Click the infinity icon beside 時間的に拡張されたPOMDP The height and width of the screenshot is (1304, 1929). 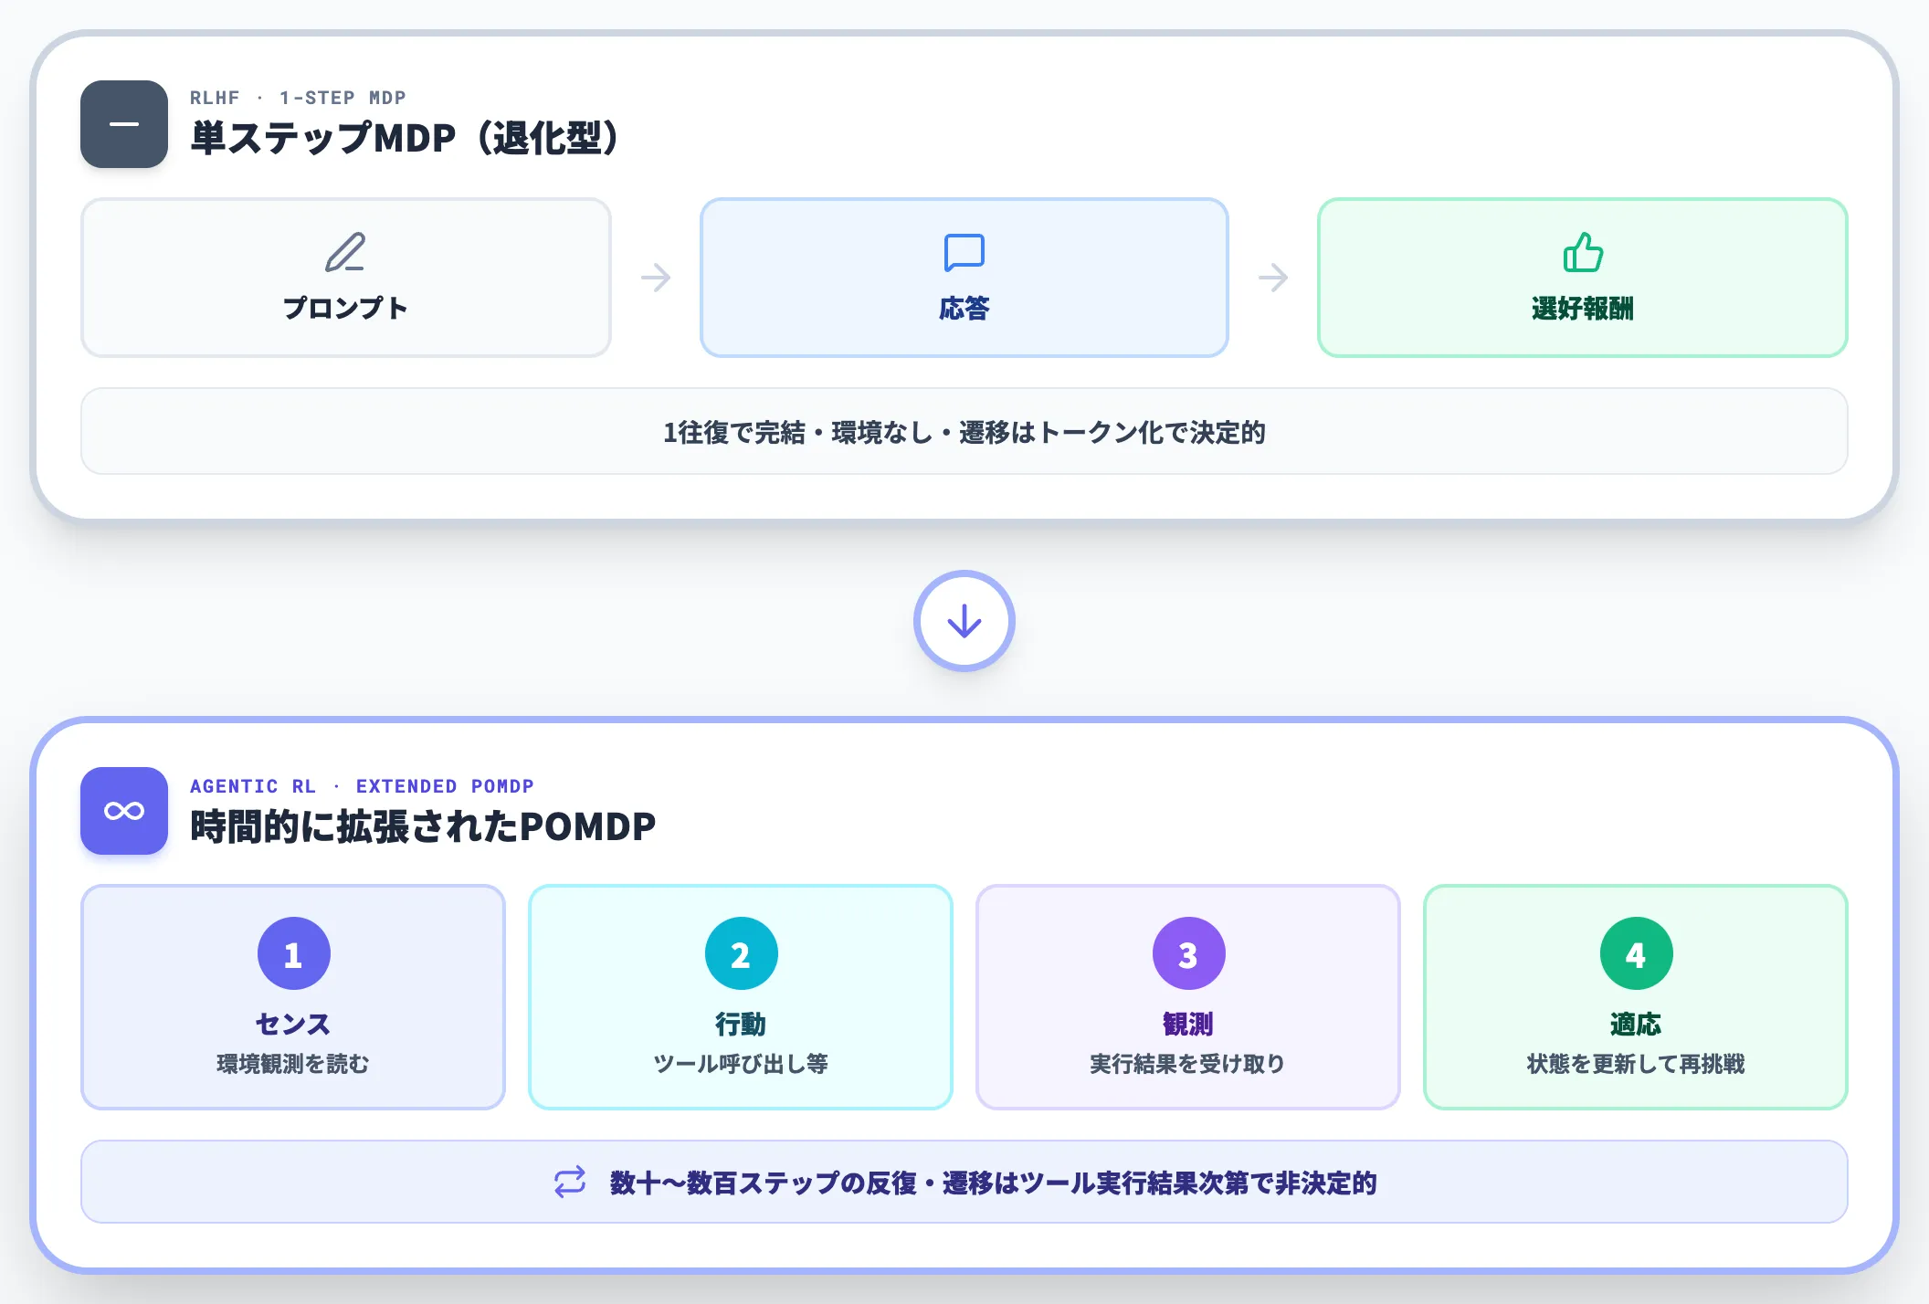(124, 811)
